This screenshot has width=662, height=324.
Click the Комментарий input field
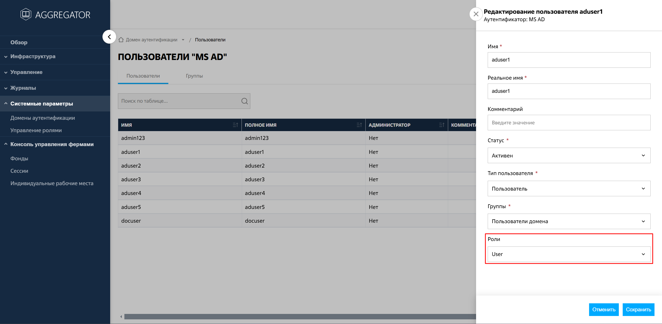click(x=569, y=123)
